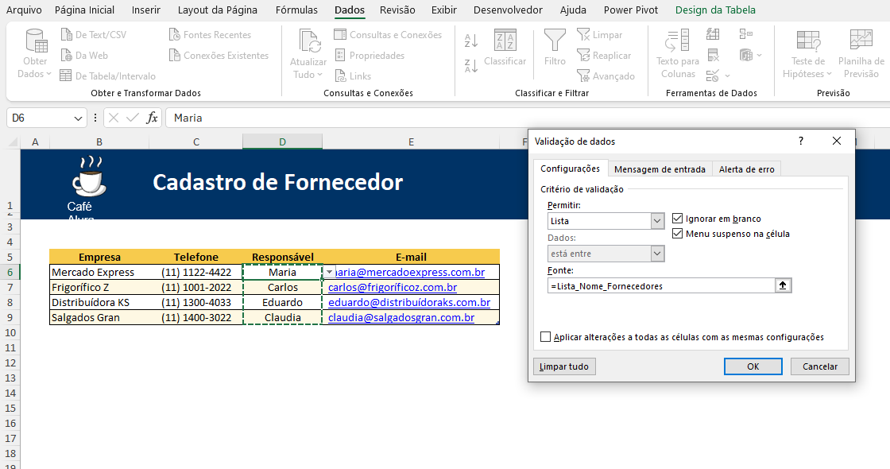890x469 pixels.
Task: Click the formula bar cancel X icon
Action: tap(114, 118)
